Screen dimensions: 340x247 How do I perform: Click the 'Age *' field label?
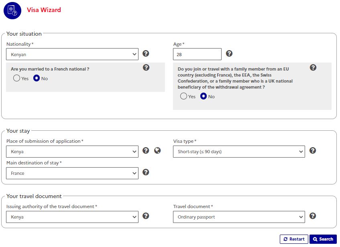(179, 44)
